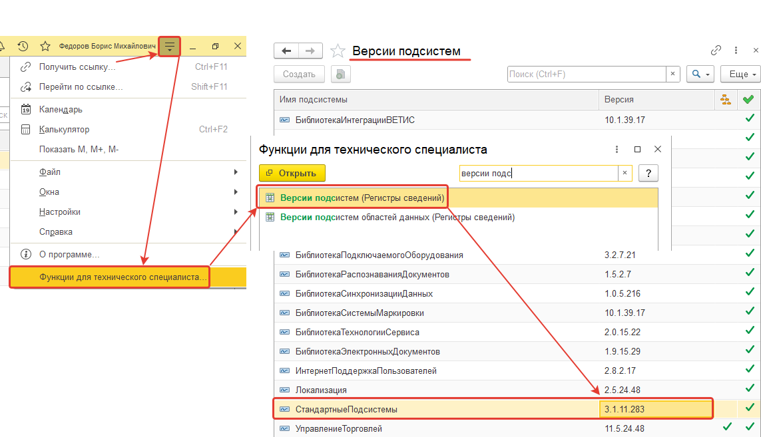This screenshot has width=761, height=437.
Task: Click record icon of СтандартныеПодсистемы row
Action: tap(284, 409)
